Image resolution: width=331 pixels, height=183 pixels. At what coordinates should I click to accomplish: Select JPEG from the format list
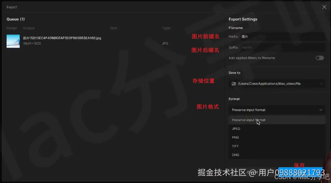pos(277,129)
